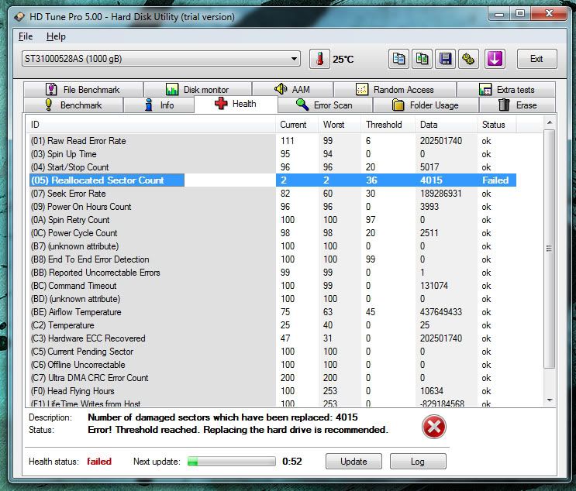Click the Next update progress bar
This screenshot has width=576, height=491.
[231, 462]
